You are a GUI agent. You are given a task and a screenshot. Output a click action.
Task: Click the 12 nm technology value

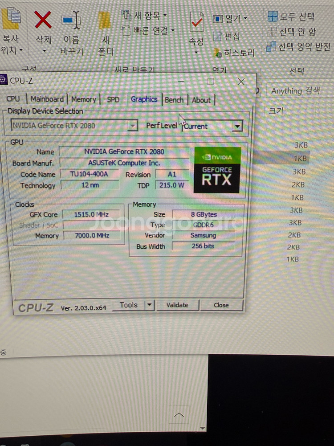pyautogui.click(x=90, y=185)
